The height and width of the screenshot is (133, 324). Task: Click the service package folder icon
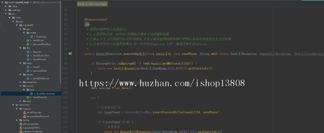tap(24, 86)
